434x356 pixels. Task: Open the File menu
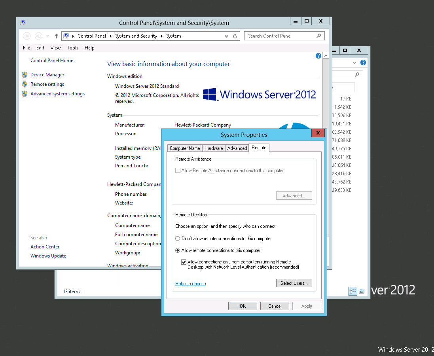[27, 47]
